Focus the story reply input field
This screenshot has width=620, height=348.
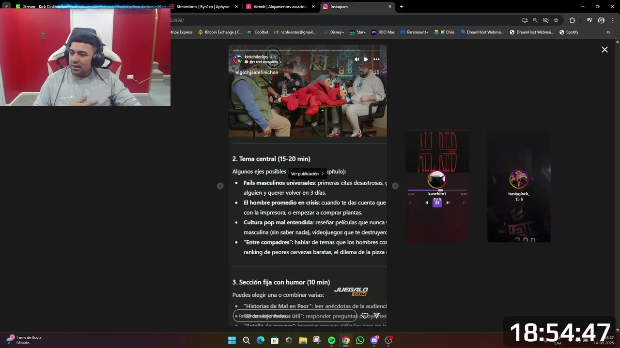[294, 316]
